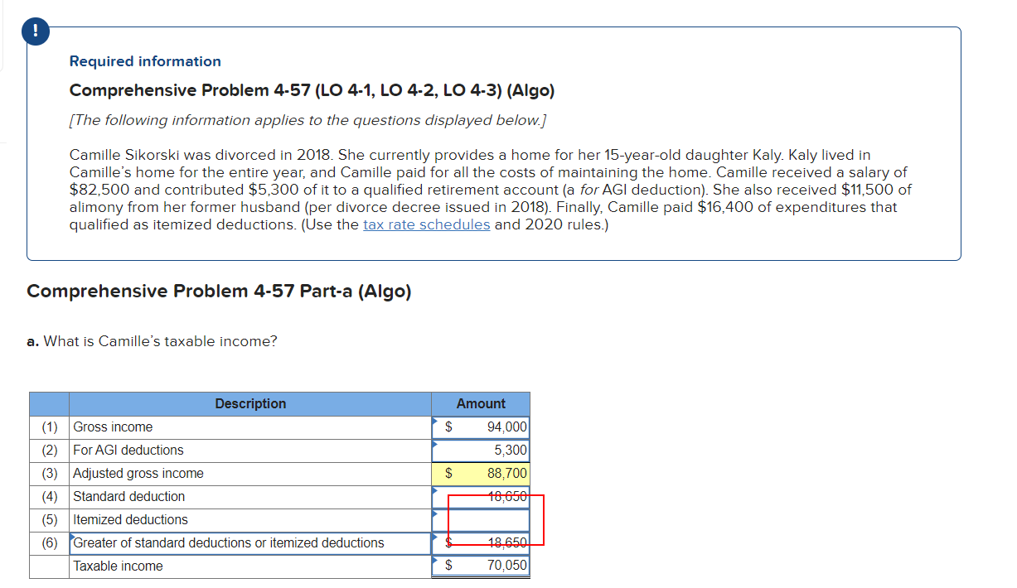Open the tax rate schedules link
Screen dimensions: 1017x588
click(426, 224)
